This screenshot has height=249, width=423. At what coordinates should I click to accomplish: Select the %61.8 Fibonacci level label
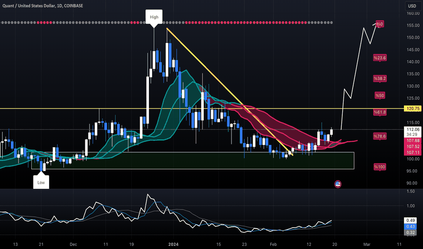pos(379,112)
